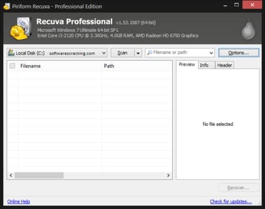Close the Recuva window

(x=252, y=5)
